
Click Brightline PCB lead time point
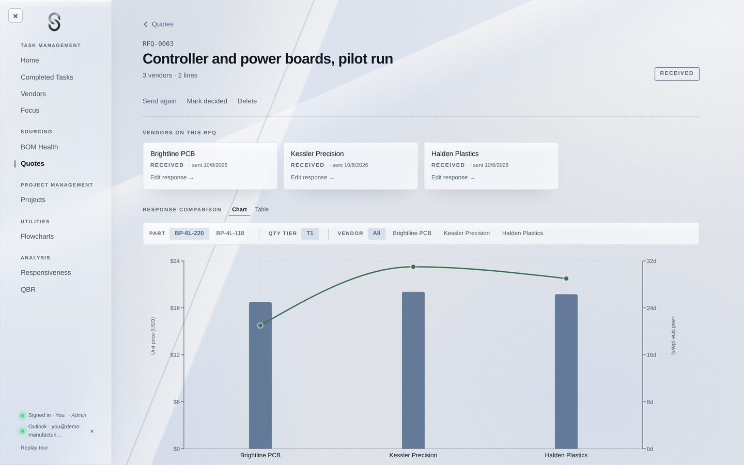pos(260,326)
